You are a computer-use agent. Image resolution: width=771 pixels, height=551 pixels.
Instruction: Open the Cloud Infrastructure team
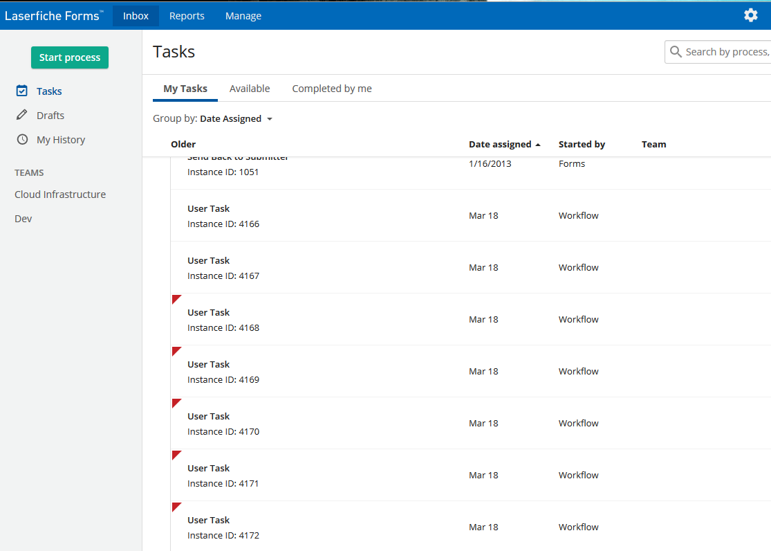[60, 195]
